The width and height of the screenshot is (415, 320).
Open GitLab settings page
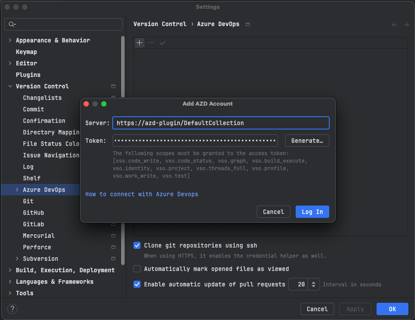pyautogui.click(x=34, y=224)
